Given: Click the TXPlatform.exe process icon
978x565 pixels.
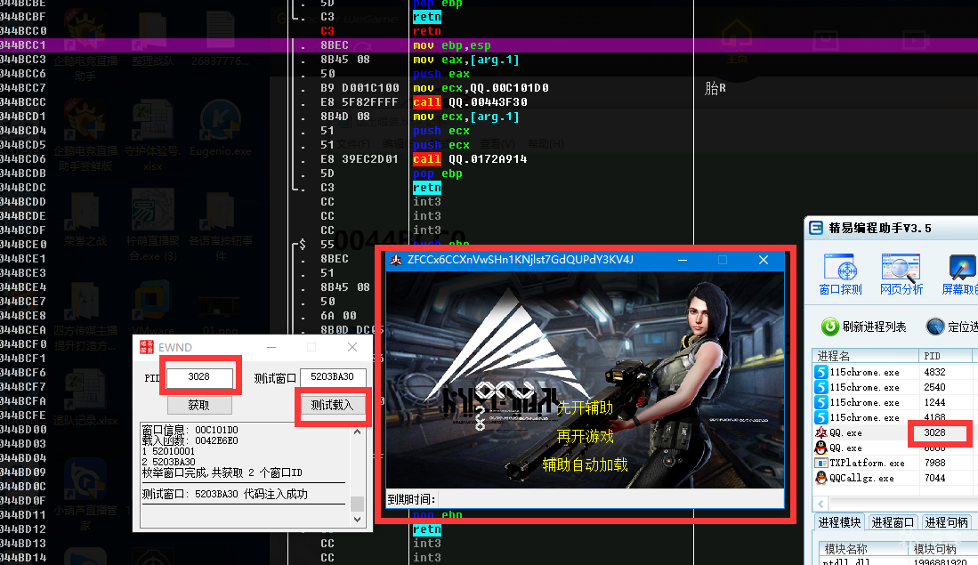Looking at the screenshot, I should click(821, 463).
